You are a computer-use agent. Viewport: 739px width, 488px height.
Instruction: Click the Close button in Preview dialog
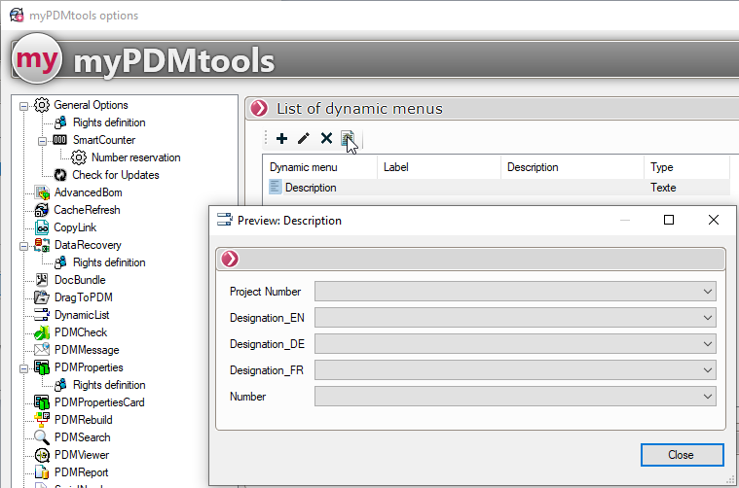point(682,455)
